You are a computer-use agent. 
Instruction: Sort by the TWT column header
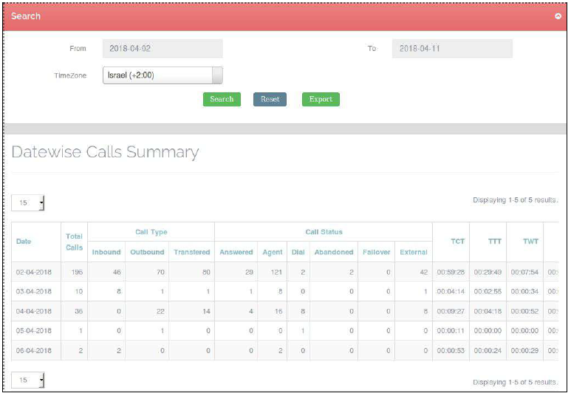pyautogui.click(x=530, y=242)
